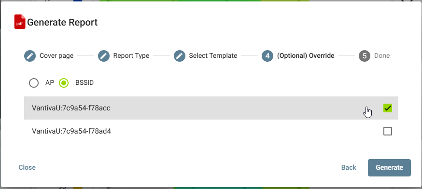Jump to the Cover page step label
The image size is (422, 189).
[56, 56]
